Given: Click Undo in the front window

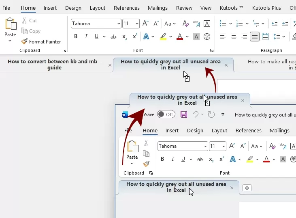Looking at the screenshot, I should coord(196,114).
